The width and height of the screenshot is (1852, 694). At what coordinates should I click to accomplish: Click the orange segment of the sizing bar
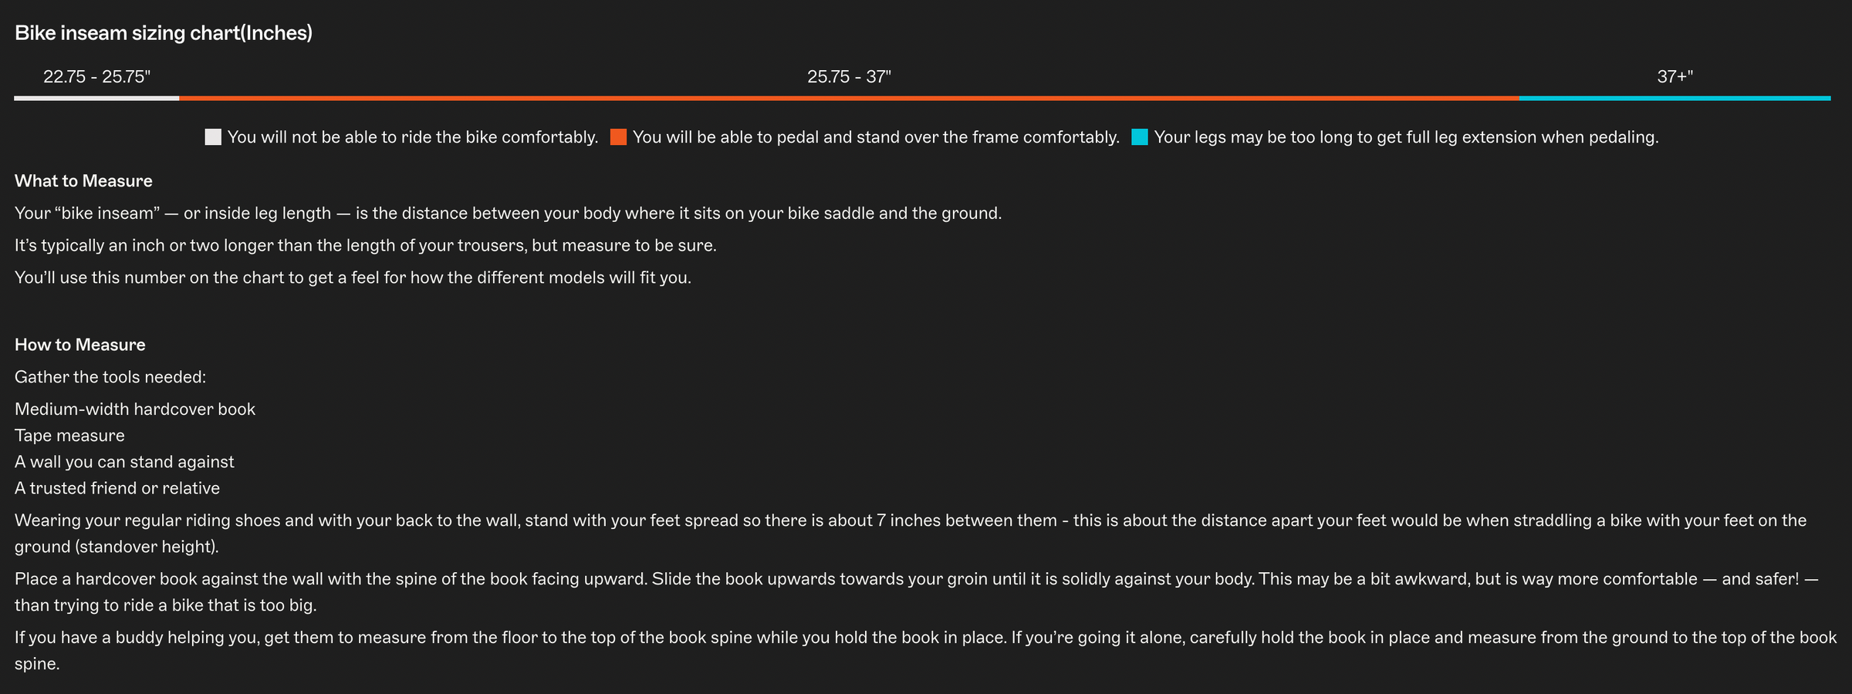tap(849, 98)
